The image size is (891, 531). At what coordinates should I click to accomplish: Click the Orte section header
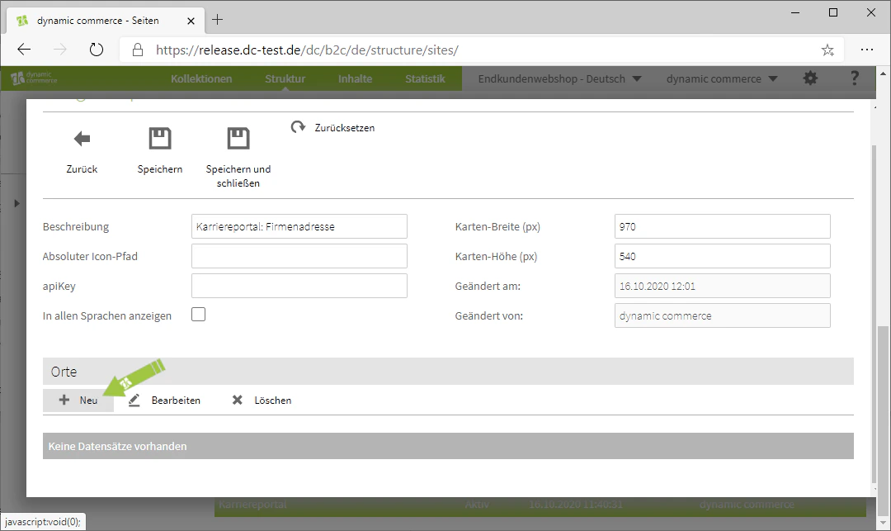click(x=448, y=372)
